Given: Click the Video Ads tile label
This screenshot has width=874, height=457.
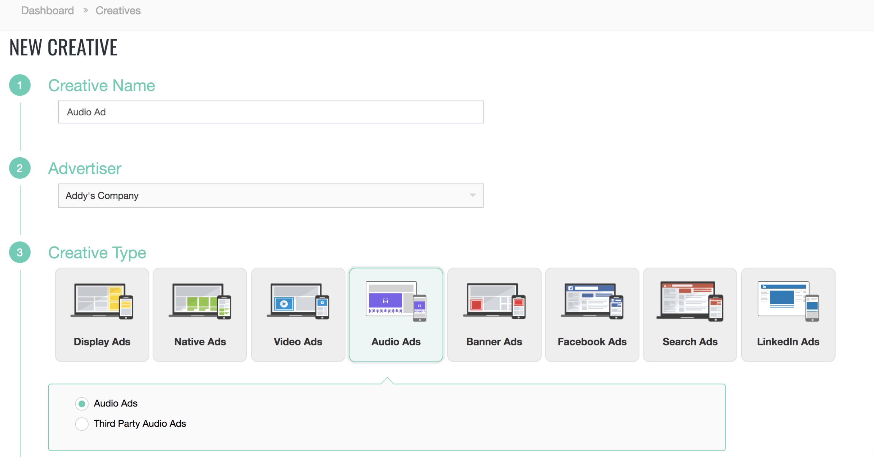Looking at the screenshot, I should pos(297,342).
